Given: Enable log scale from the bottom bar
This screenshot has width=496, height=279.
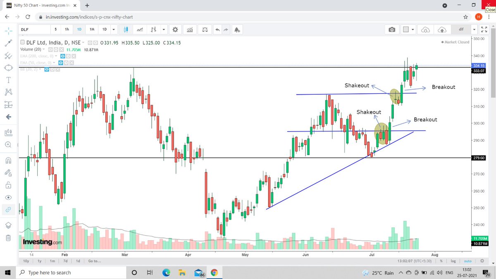Looking at the screenshot, I should [x=453, y=261].
